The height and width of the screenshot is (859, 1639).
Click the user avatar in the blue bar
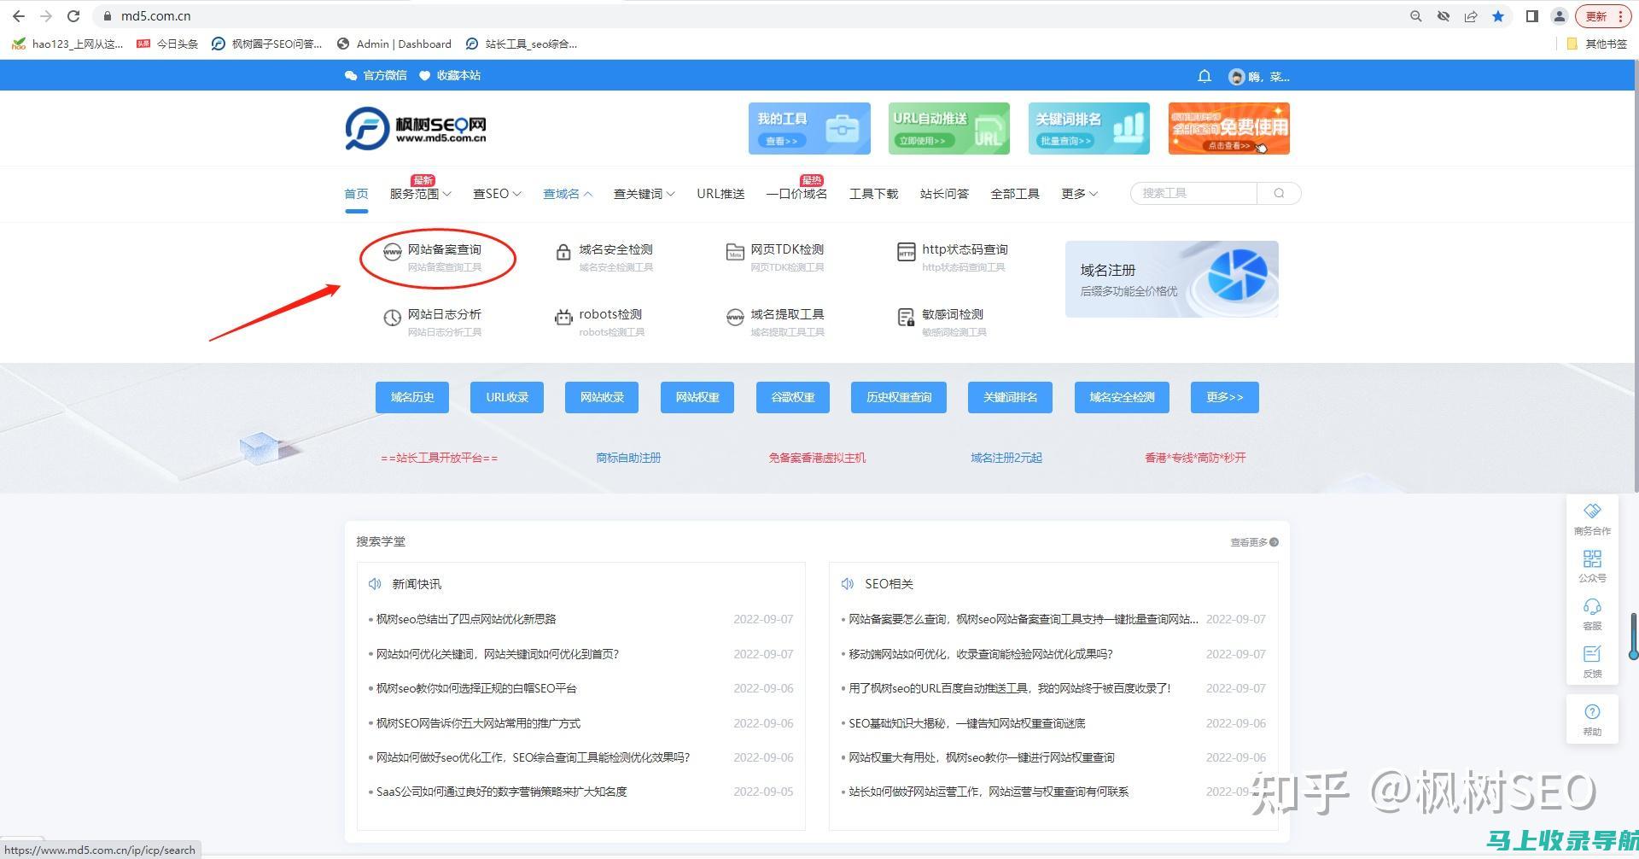pos(1236,77)
